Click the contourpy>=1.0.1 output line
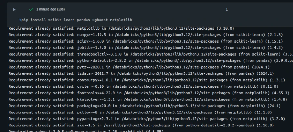The width and height of the screenshot is (293, 132). click(x=147, y=80)
